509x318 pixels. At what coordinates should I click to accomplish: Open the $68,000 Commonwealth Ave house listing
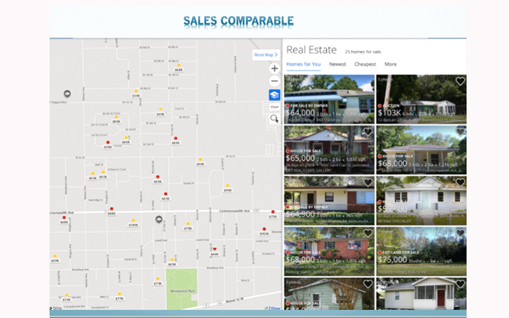pyautogui.click(x=421, y=150)
